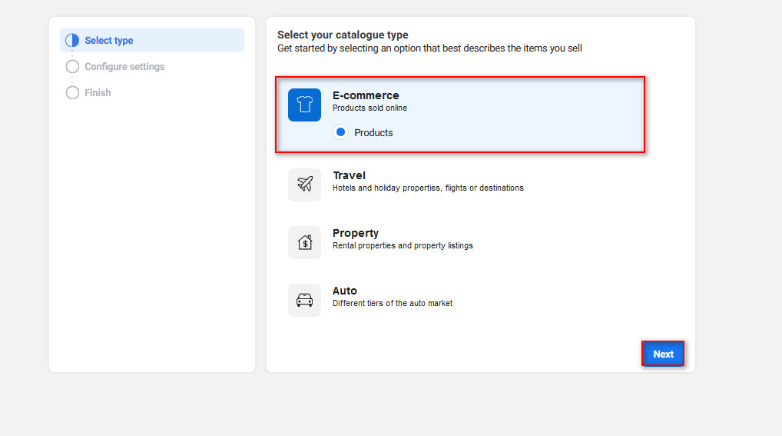
Task: Choose the Property catalogue type
Action: tap(356, 233)
